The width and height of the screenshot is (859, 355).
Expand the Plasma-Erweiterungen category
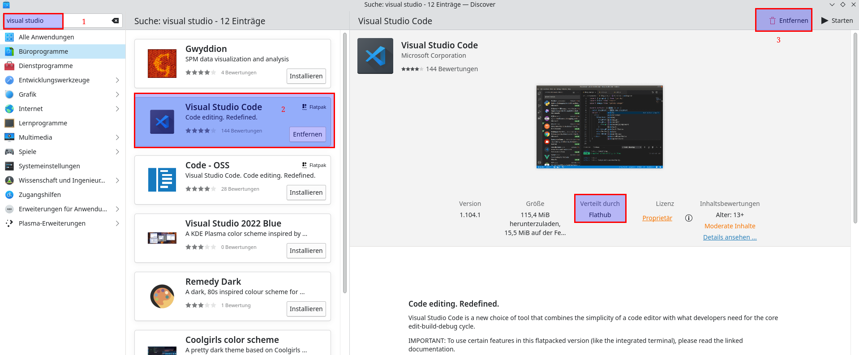click(117, 223)
